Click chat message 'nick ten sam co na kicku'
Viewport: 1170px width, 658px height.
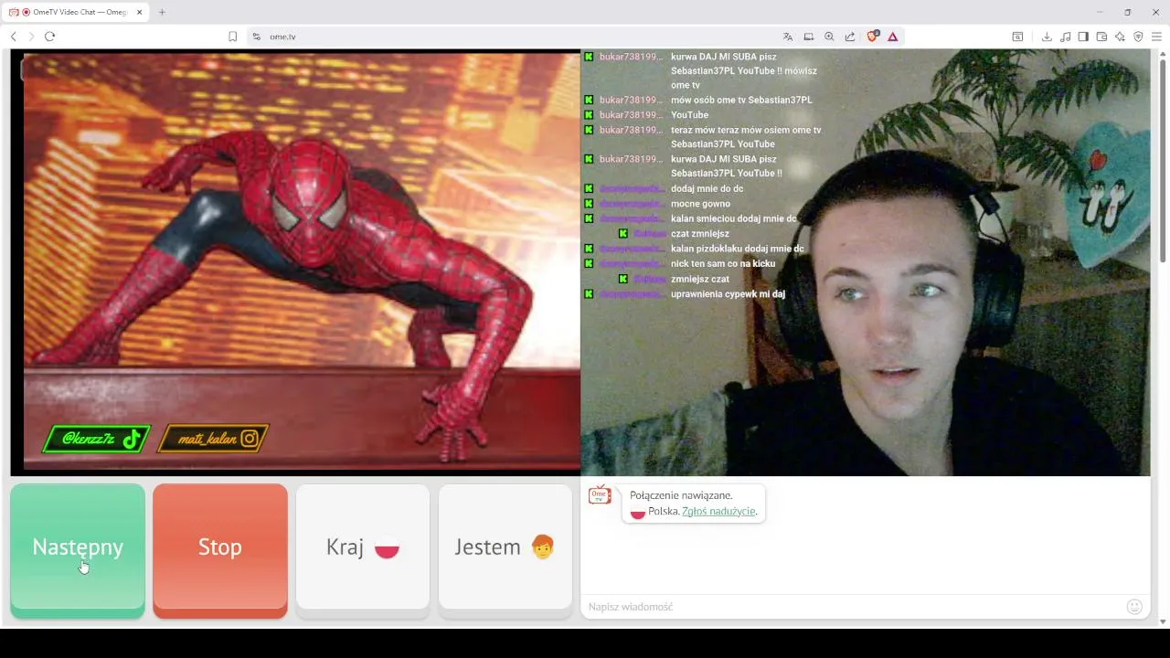point(723,264)
